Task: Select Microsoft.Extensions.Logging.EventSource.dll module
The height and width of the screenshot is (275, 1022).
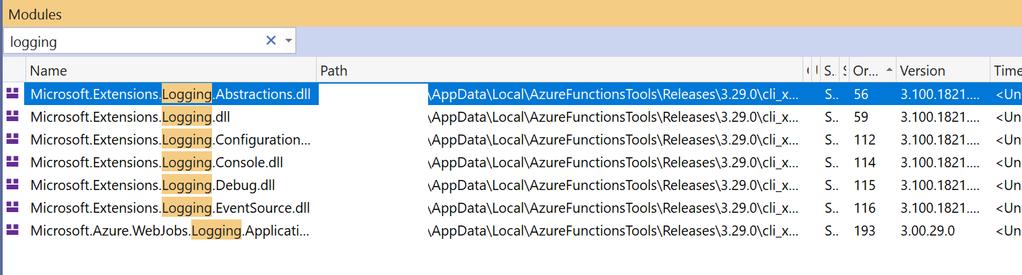Action: 170,208
